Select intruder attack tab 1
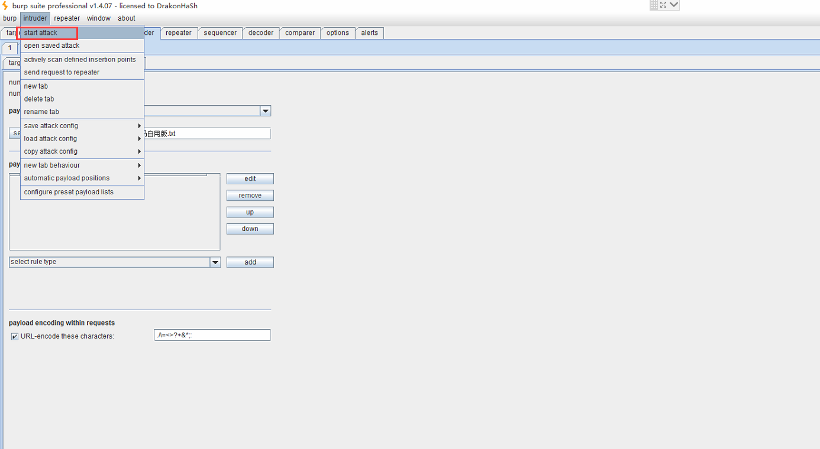 click(x=9, y=48)
